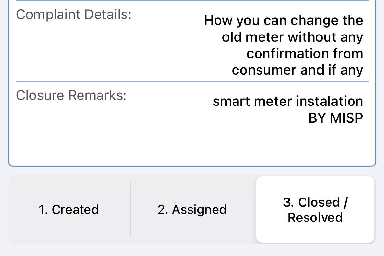The width and height of the screenshot is (384, 256).
Task: Click the line separating Complaint Details and Closure Remarks
Action: 192,81
